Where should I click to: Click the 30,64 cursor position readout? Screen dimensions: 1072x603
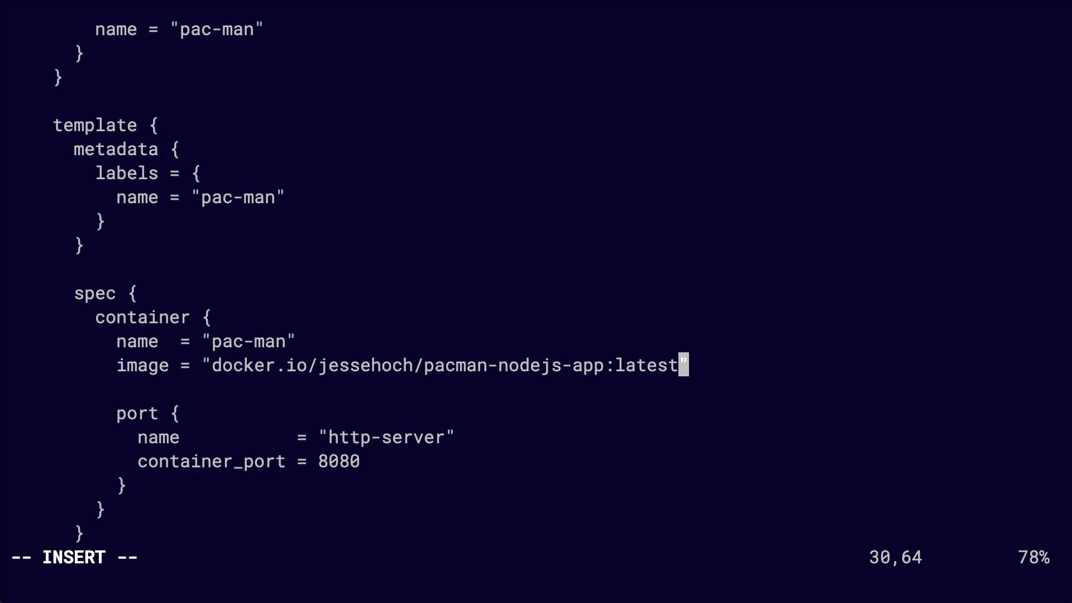896,557
